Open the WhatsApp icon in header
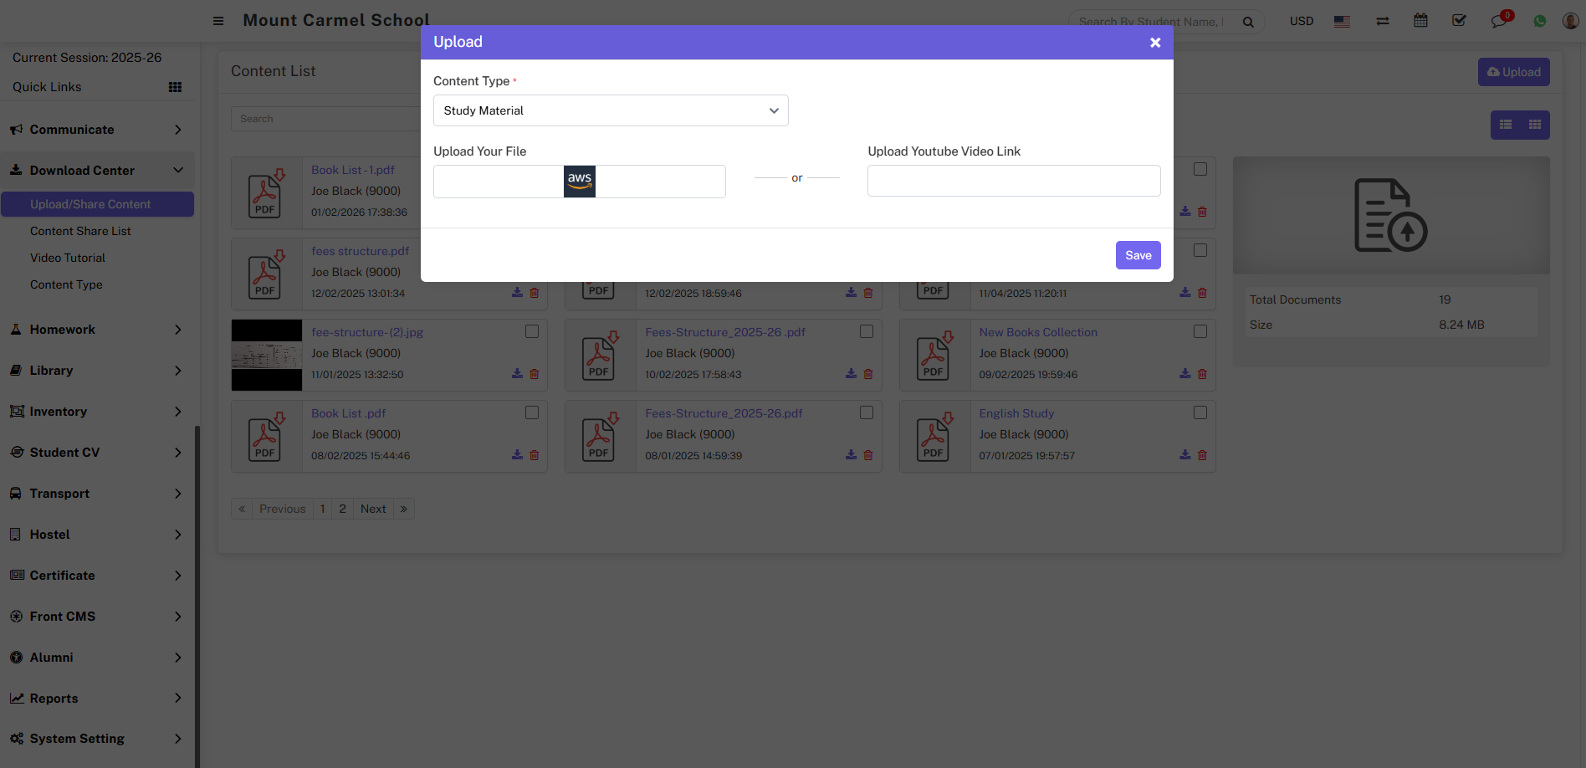 1539,21
